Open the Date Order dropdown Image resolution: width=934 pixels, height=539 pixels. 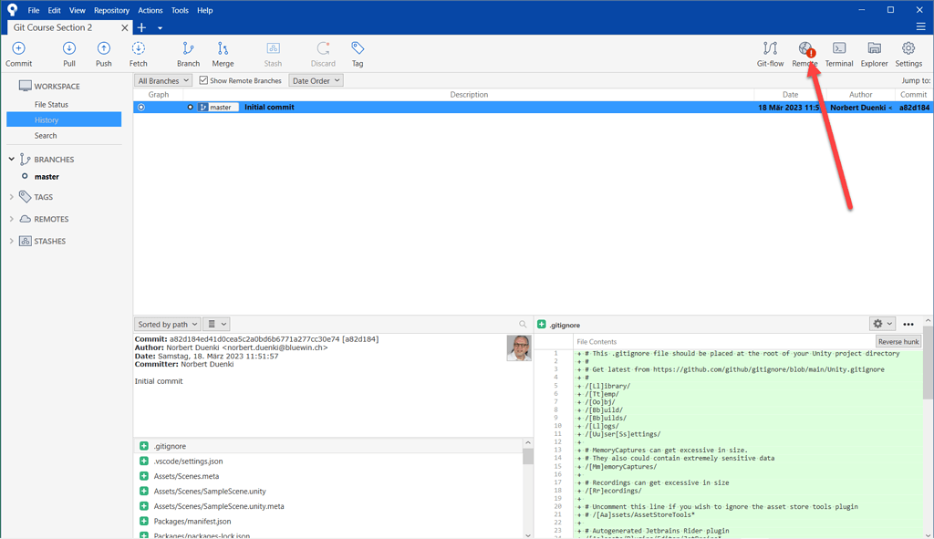point(316,81)
